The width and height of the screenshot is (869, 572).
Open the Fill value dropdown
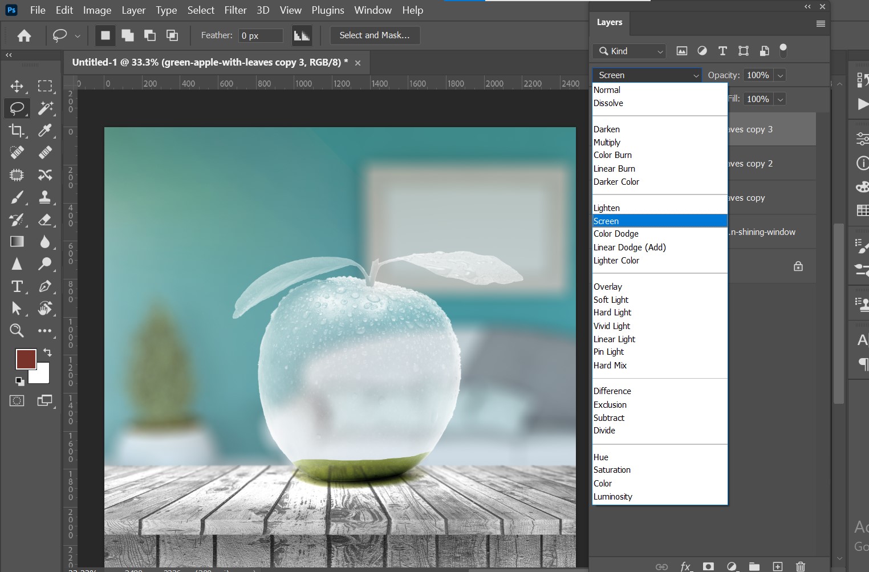click(x=780, y=99)
